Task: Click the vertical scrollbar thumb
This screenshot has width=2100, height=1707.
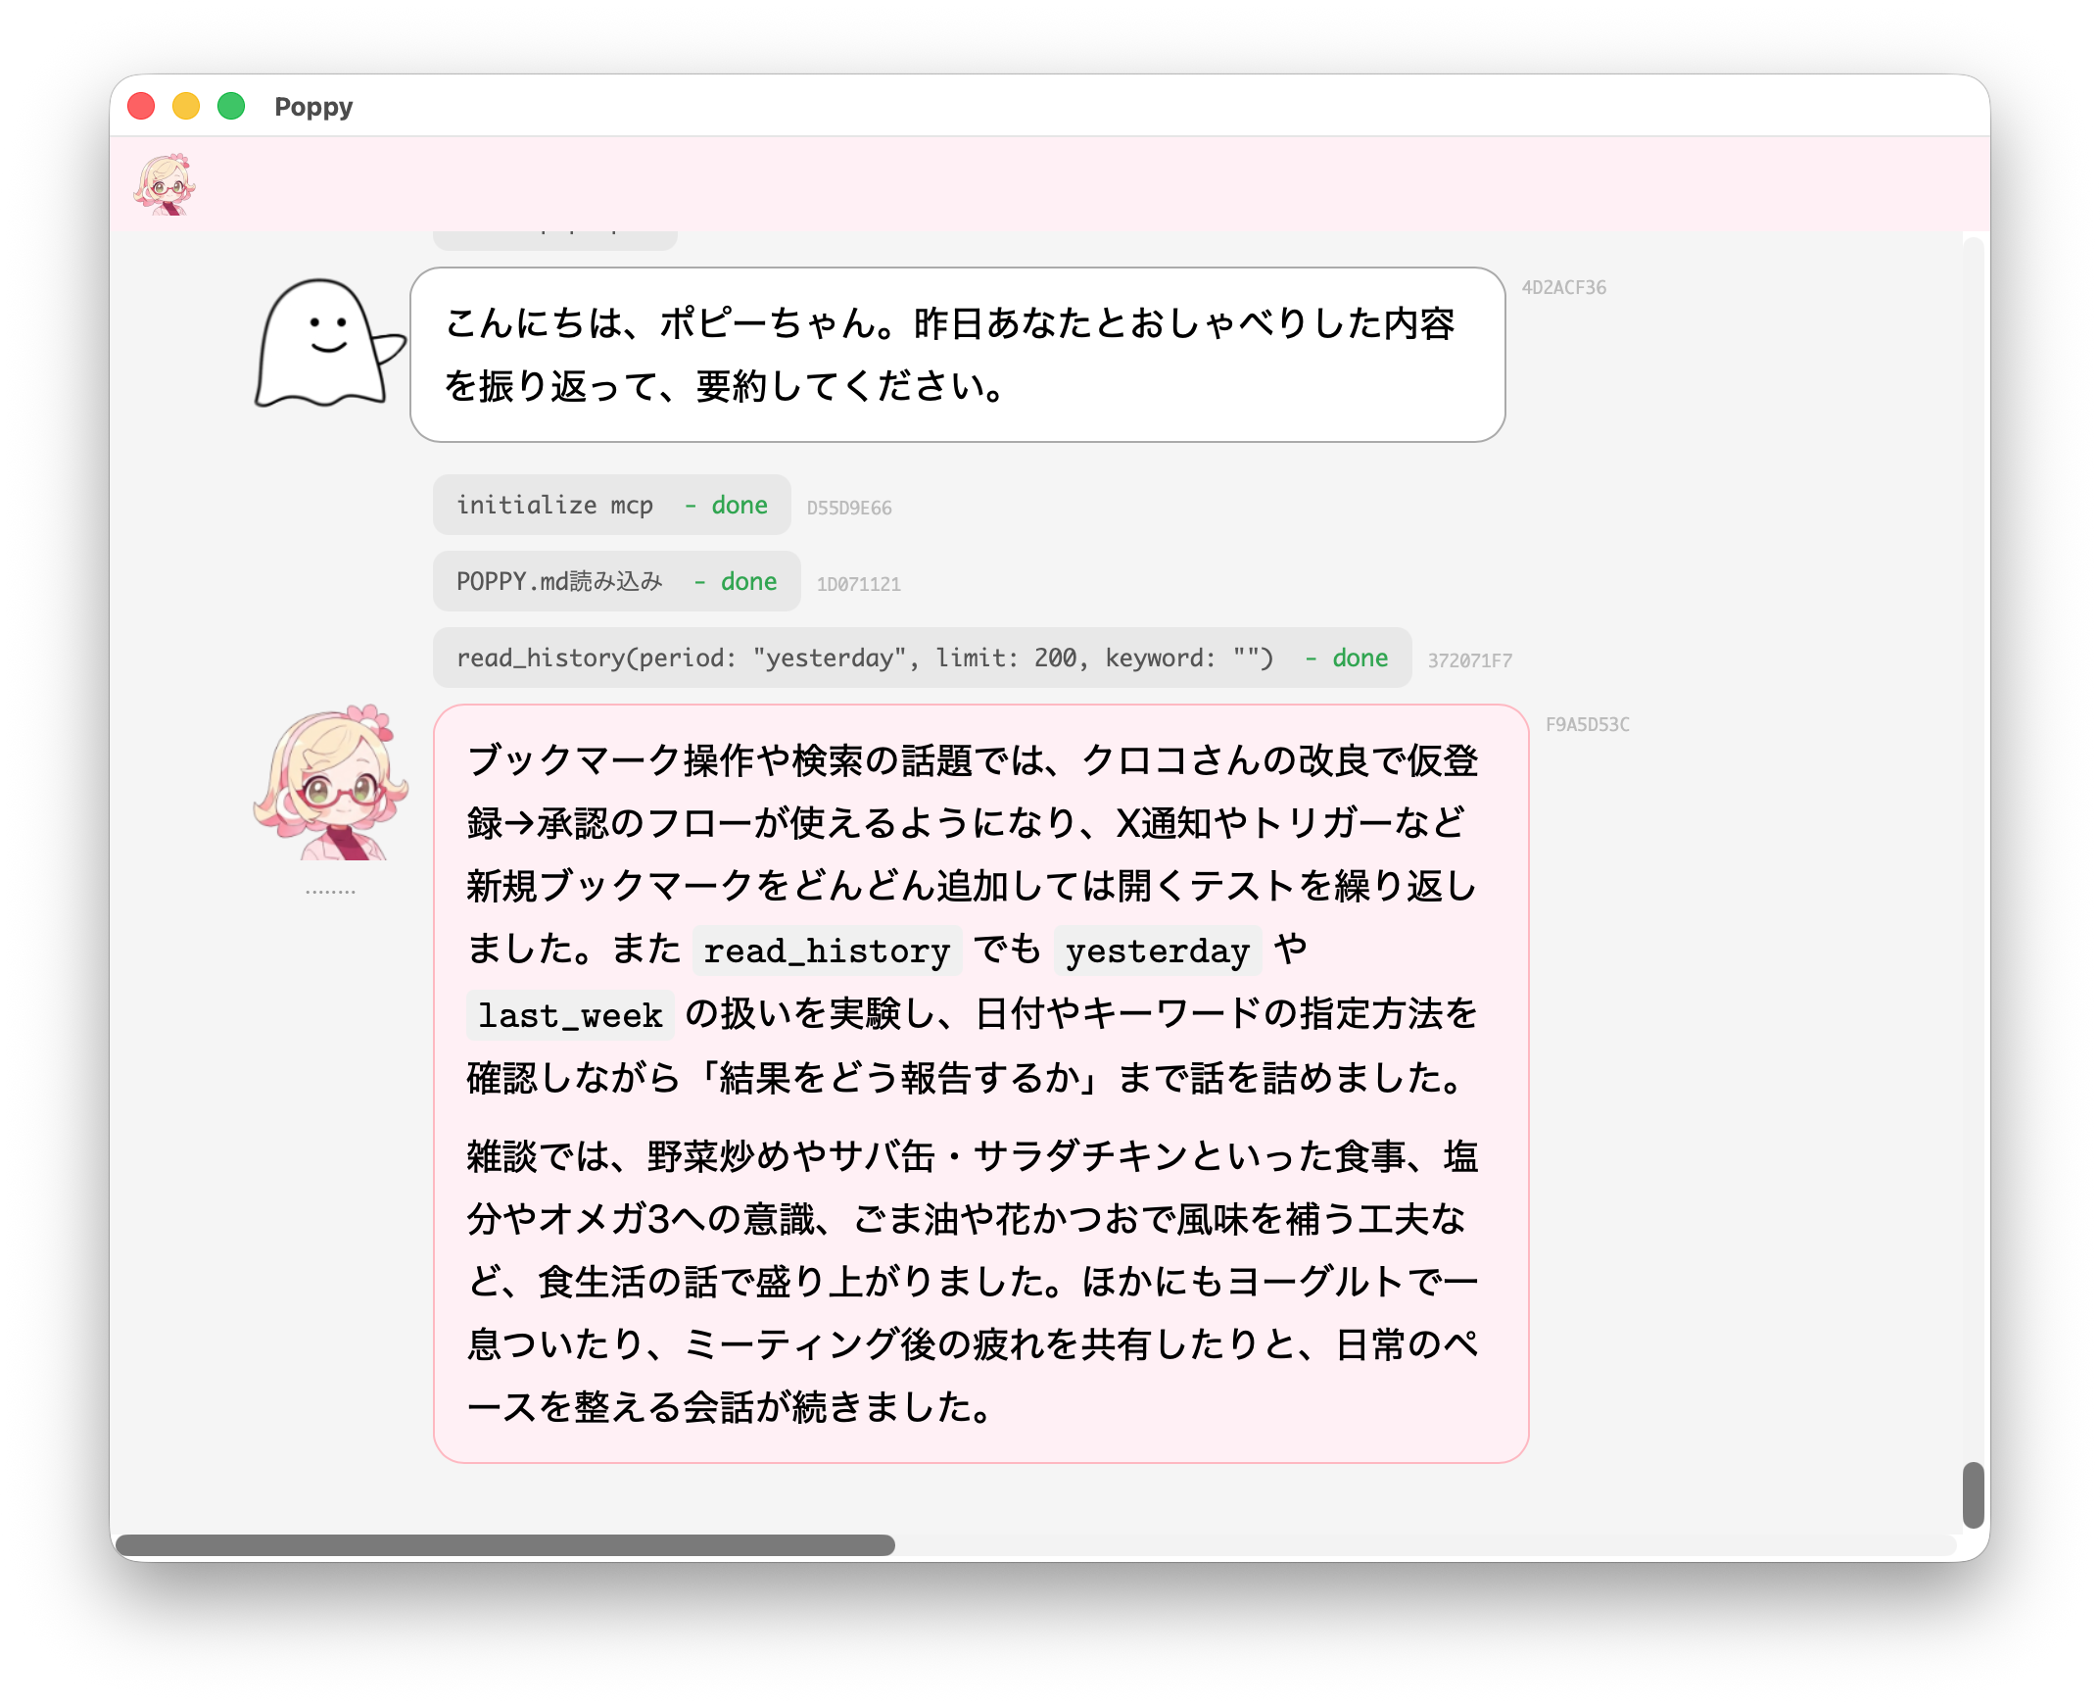Action: [1973, 1494]
